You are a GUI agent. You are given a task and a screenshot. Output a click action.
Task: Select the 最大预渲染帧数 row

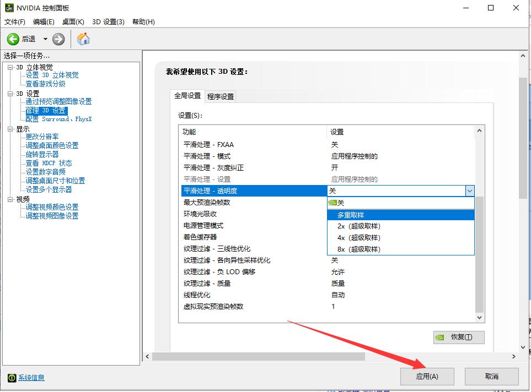(254, 203)
